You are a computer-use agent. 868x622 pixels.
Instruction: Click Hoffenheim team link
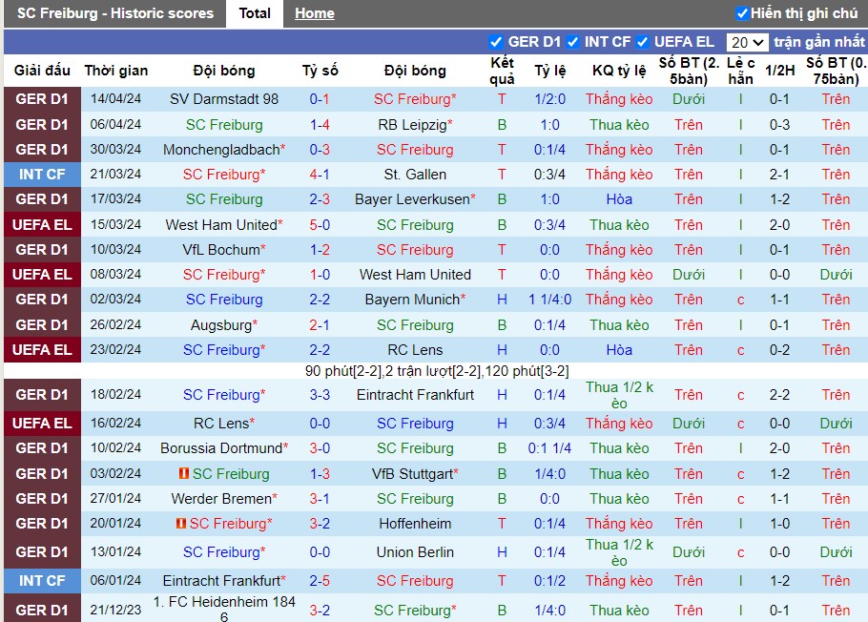pos(415,524)
